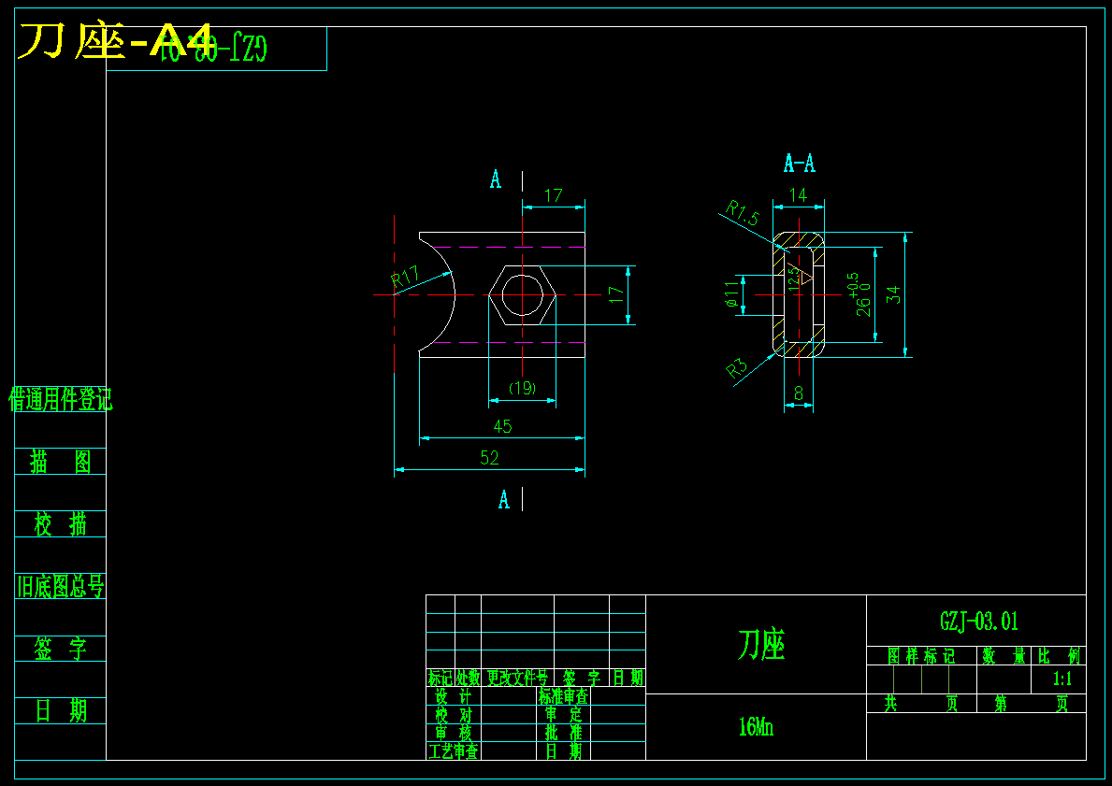Select the 'ø11' diameter dimension

pos(731,293)
